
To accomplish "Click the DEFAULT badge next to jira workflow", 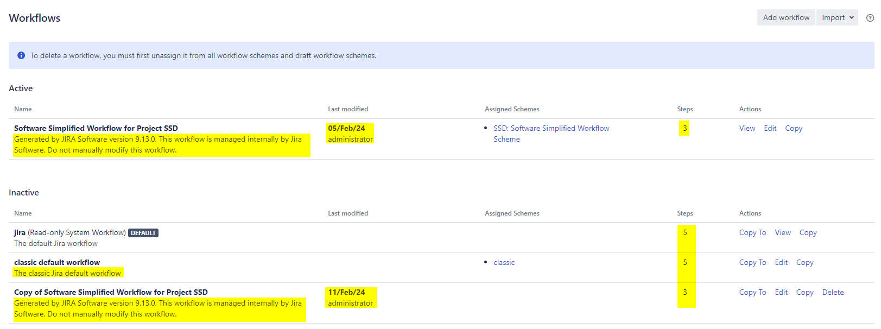I will 143,233.
